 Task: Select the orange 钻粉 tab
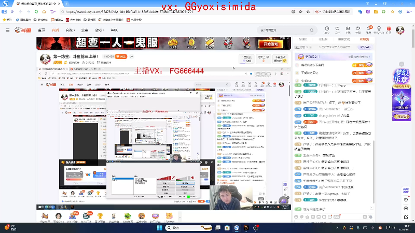tap(364, 39)
